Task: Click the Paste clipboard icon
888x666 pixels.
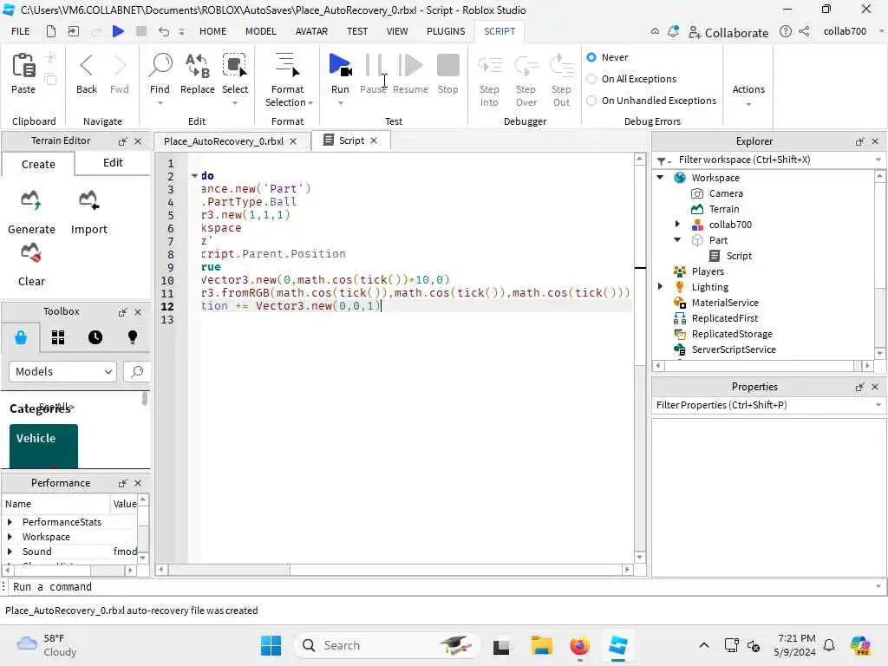Action: pos(23,66)
